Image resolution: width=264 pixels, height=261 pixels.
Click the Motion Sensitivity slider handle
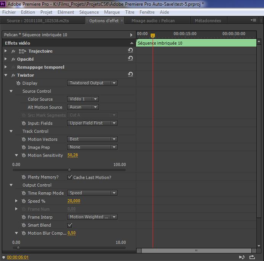(69, 170)
